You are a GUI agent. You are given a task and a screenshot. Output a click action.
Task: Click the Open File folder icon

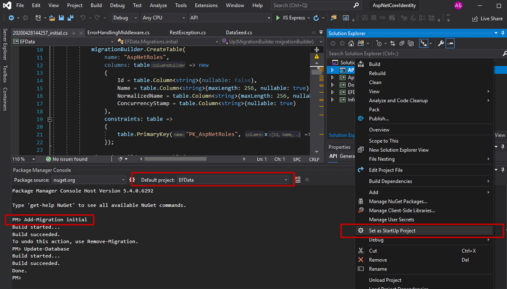[x=52, y=18]
